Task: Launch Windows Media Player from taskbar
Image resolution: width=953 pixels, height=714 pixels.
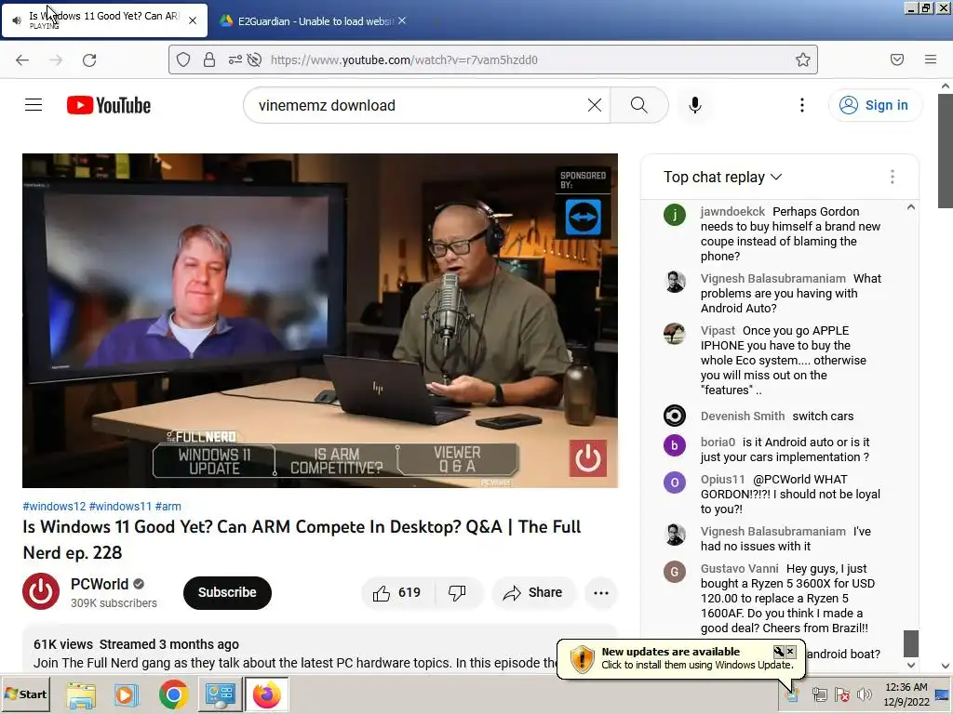Action: pos(127,694)
